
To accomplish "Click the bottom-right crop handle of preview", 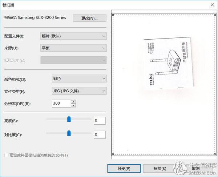I will click(x=215, y=154).
